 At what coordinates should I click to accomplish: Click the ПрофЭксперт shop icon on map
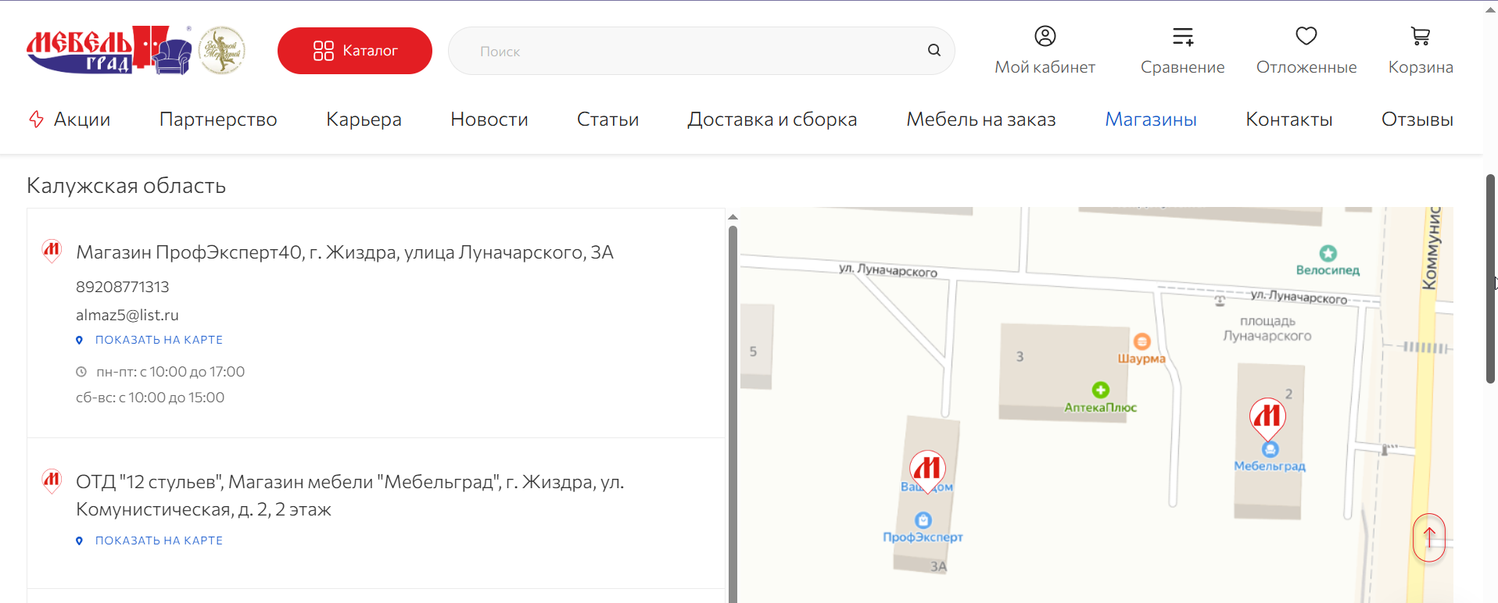(923, 520)
